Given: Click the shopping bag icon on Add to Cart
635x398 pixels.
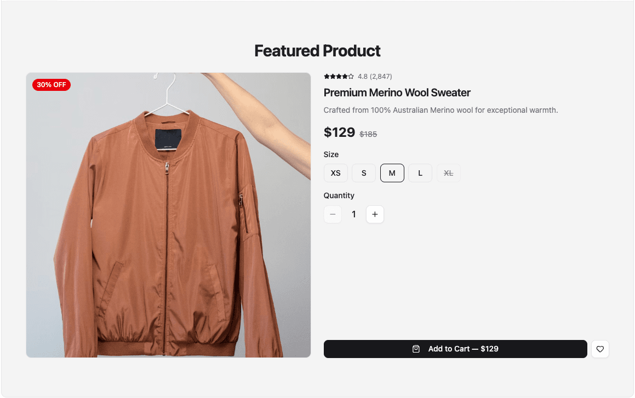Looking at the screenshot, I should coord(416,348).
